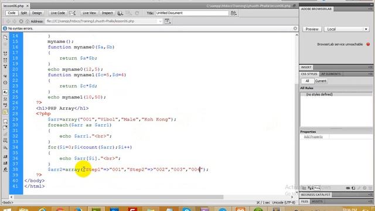Click the Indent Code icon
This screenshot has width=375, height=211.
5,156
